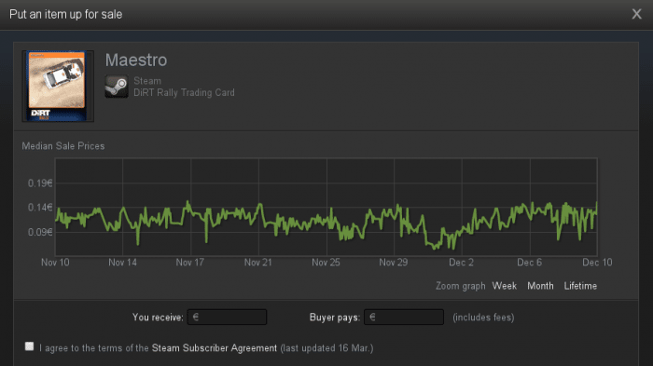Click the 0.19€ axis label

coord(40,183)
